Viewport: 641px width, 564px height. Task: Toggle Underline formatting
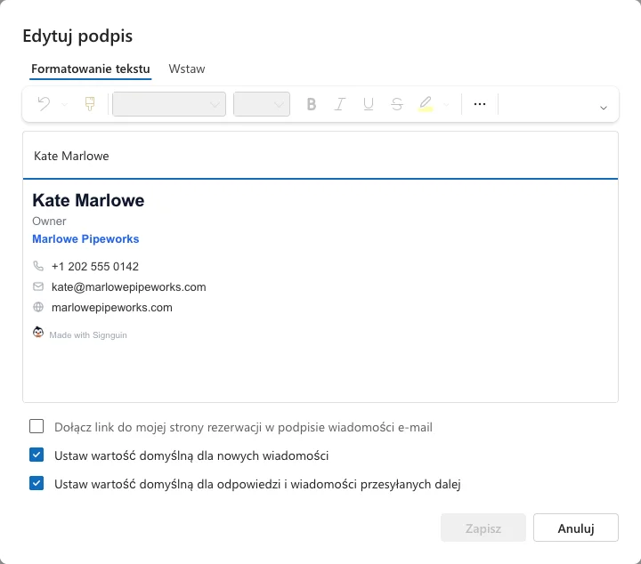(x=369, y=104)
